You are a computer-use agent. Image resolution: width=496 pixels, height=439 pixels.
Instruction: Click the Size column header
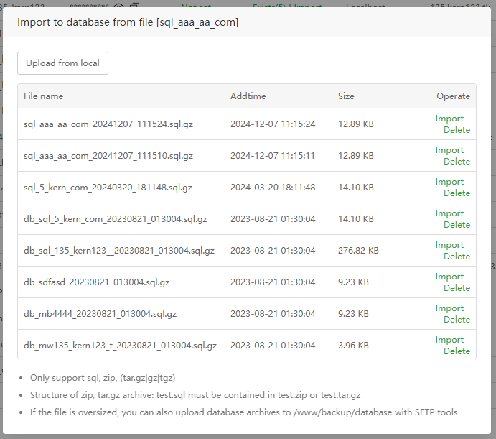coord(346,96)
